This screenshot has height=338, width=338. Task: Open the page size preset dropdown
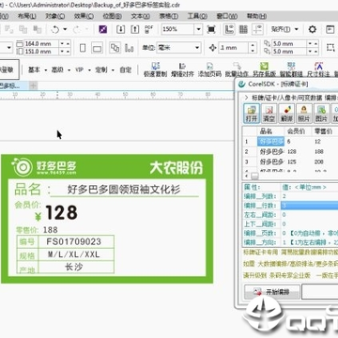tap(8, 48)
